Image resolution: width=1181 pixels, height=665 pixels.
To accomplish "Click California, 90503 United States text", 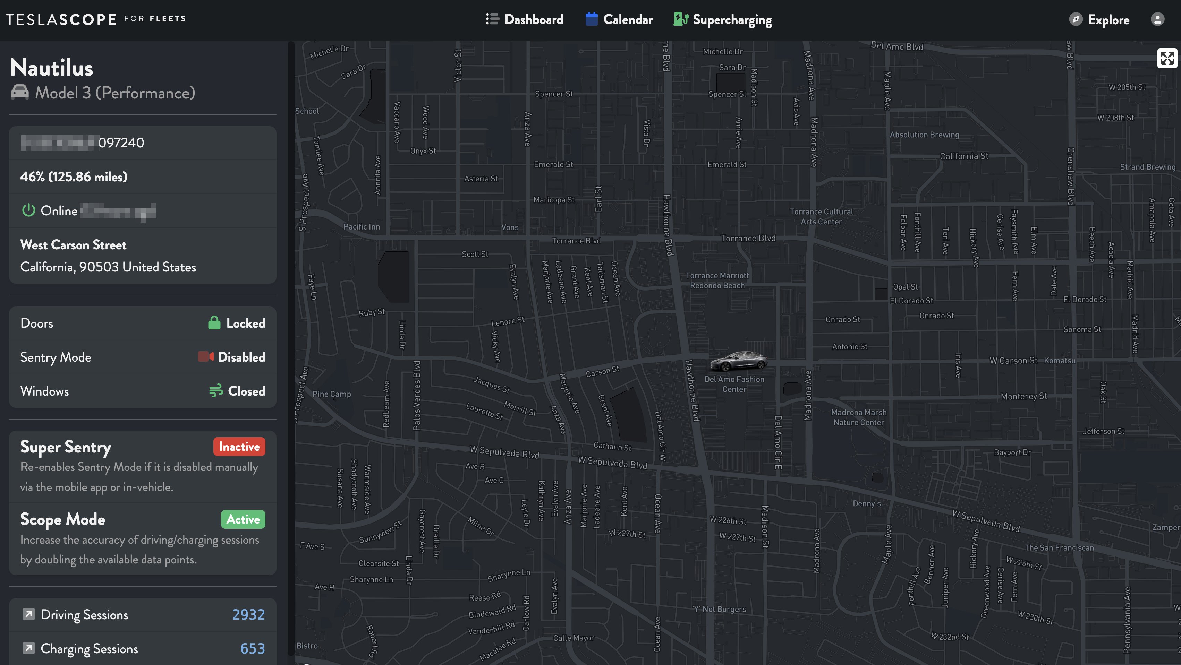I will tap(108, 267).
